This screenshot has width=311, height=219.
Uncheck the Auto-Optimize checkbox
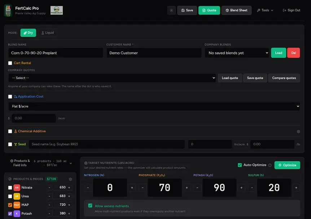click(240, 165)
